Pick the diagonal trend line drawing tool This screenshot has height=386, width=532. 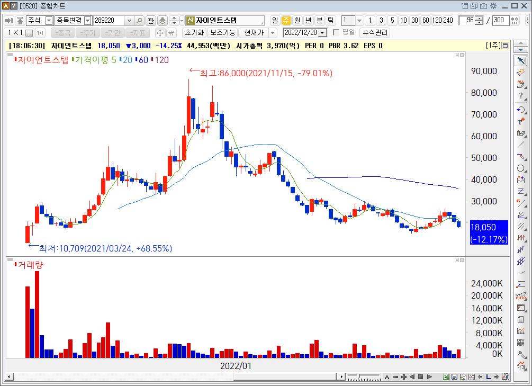point(521,145)
